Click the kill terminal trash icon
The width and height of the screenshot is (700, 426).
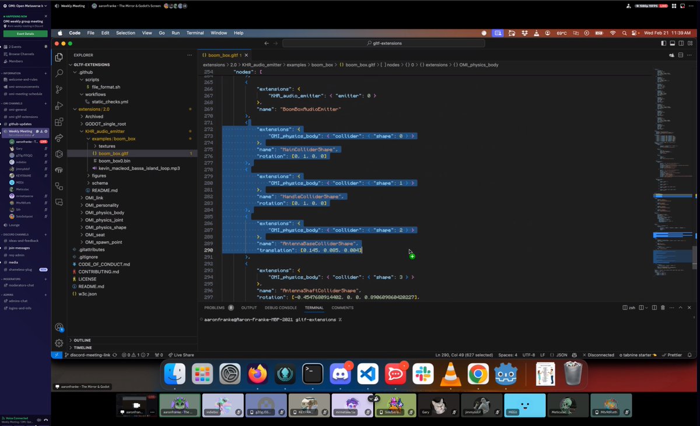click(663, 308)
